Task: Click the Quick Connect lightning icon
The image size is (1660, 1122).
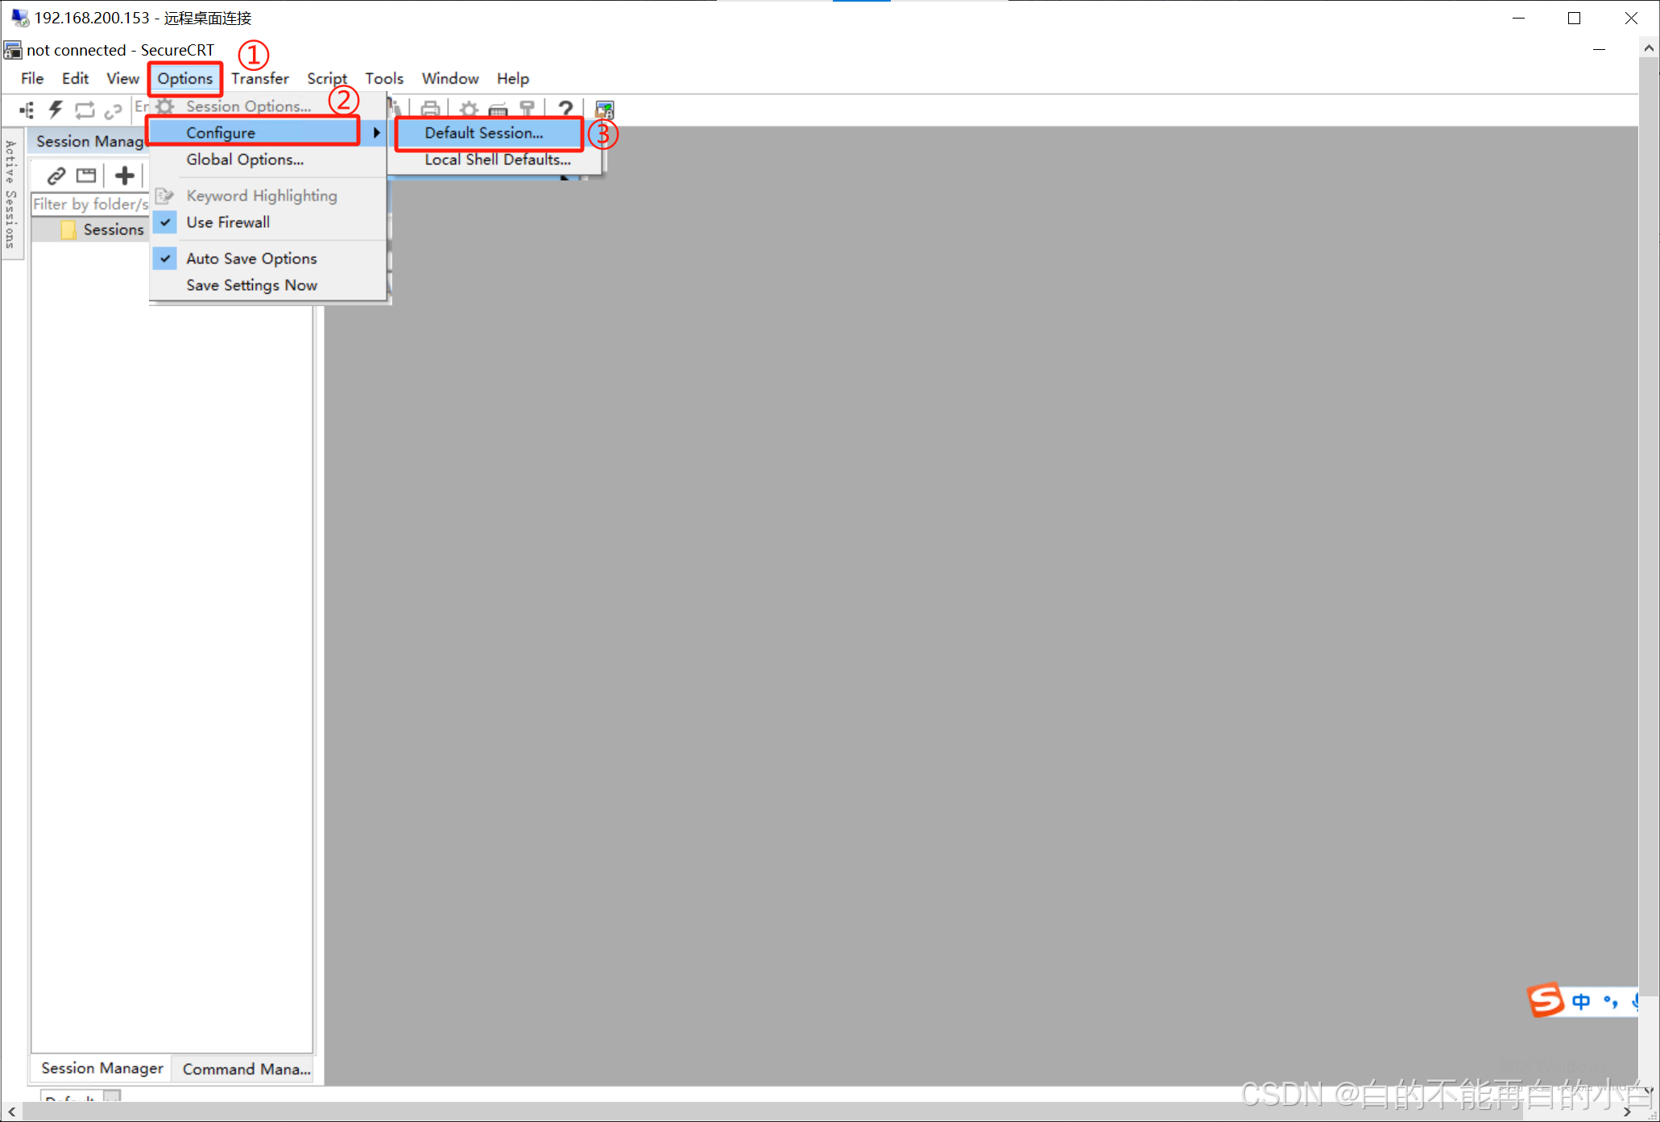Action: pos(56,110)
